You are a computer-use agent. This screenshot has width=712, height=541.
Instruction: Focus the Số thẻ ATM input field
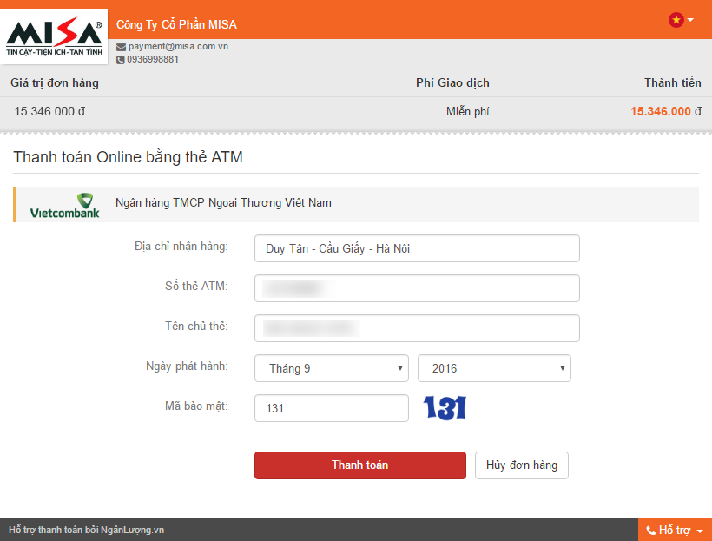pyautogui.click(x=417, y=288)
